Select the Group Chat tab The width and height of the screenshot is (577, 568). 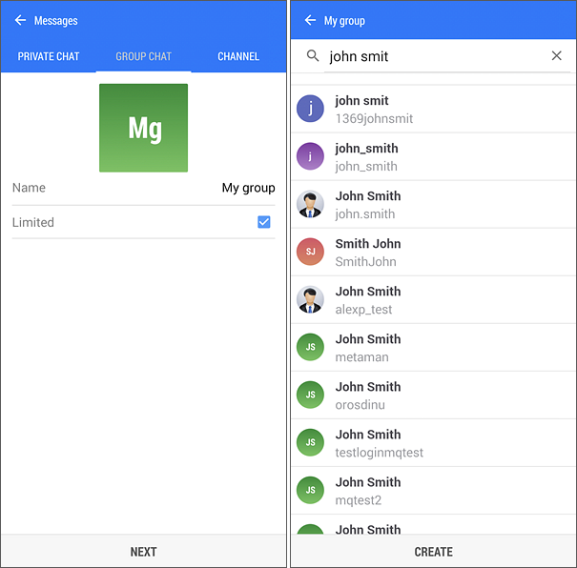pos(144,56)
